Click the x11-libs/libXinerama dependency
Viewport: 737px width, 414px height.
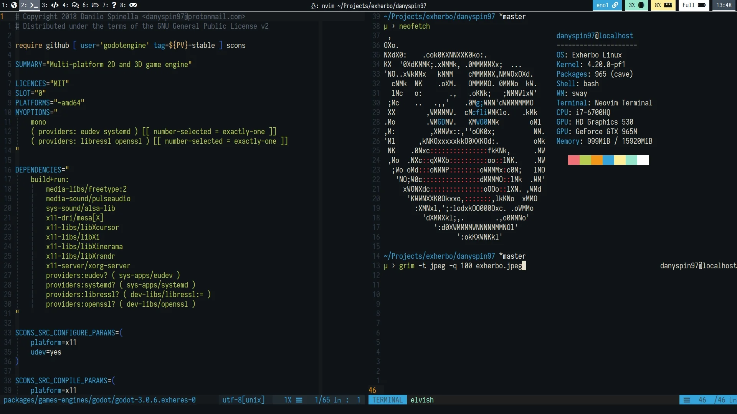tap(84, 246)
